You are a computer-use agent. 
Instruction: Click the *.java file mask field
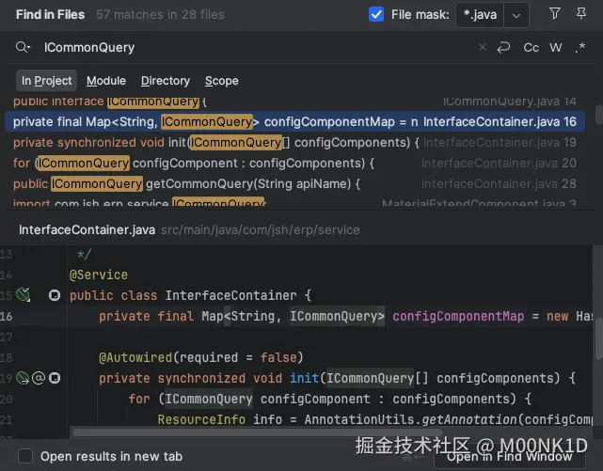tap(480, 15)
